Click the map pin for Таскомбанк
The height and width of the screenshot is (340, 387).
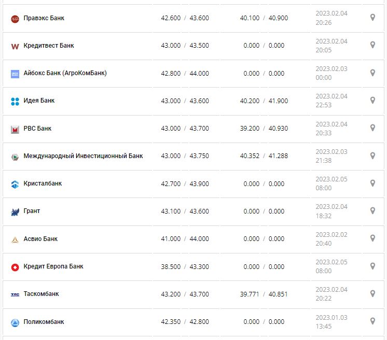372,293
